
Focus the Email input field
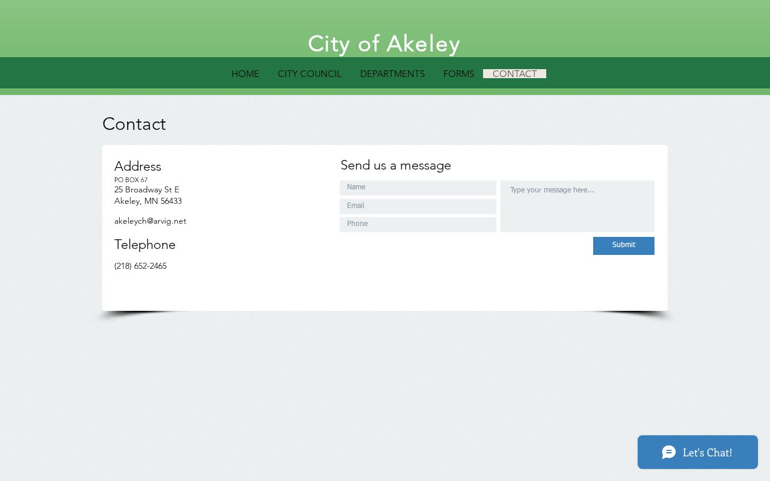click(418, 206)
